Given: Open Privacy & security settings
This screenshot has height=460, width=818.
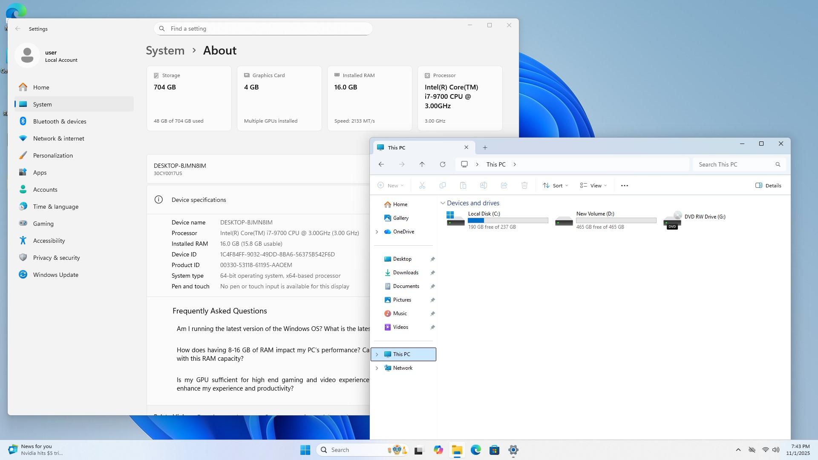Looking at the screenshot, I should click(74, 258).
